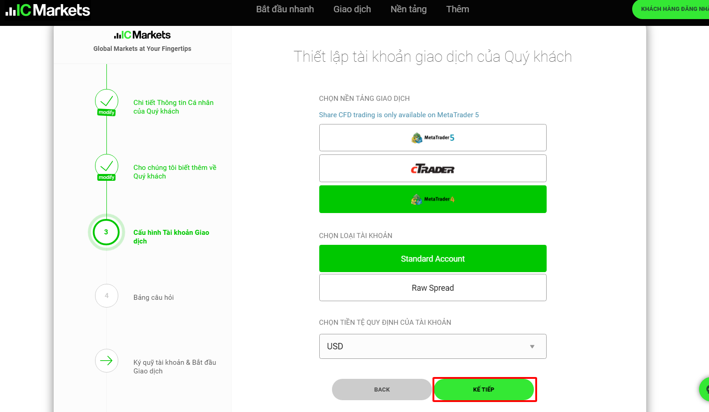Select the MetaTrader 4 platform
This screenshot has width=709, height=412.
point(432,199)
